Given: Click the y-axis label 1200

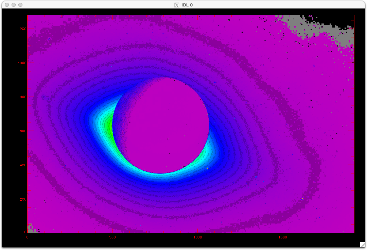Looking at the screenshot, I should (x=22, y=29).
